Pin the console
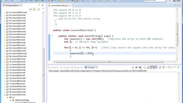 160,68
